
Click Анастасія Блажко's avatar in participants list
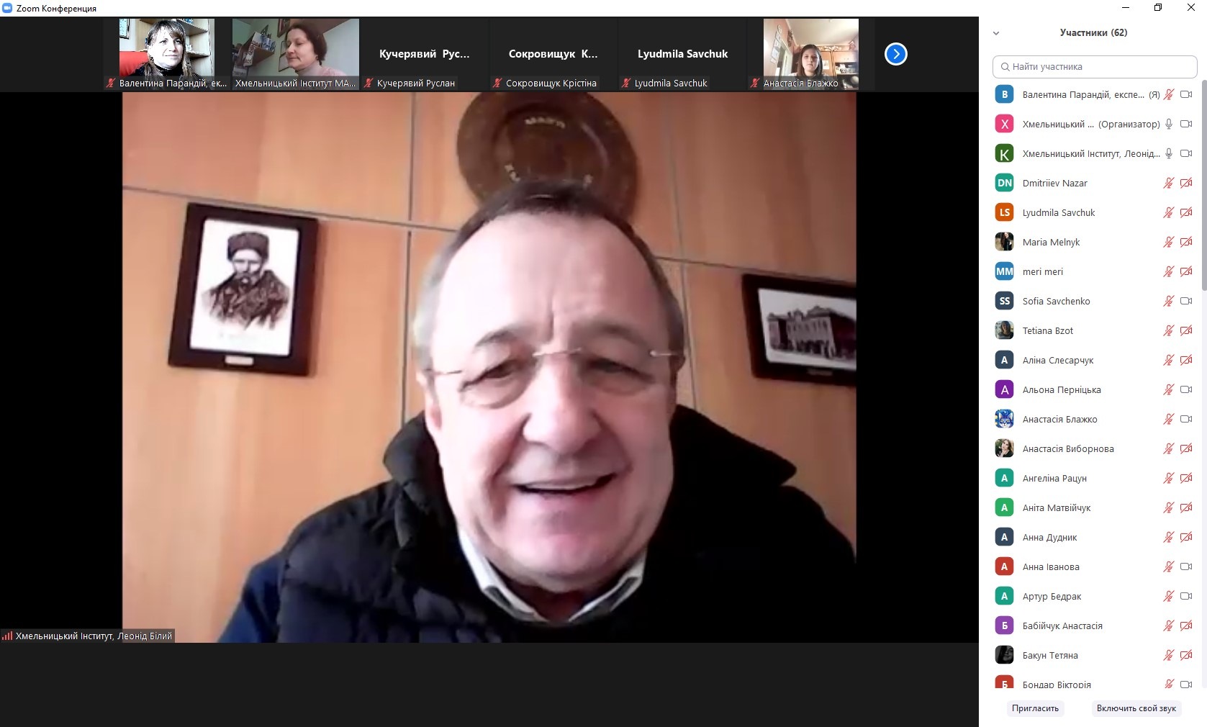coord(1004,419)
